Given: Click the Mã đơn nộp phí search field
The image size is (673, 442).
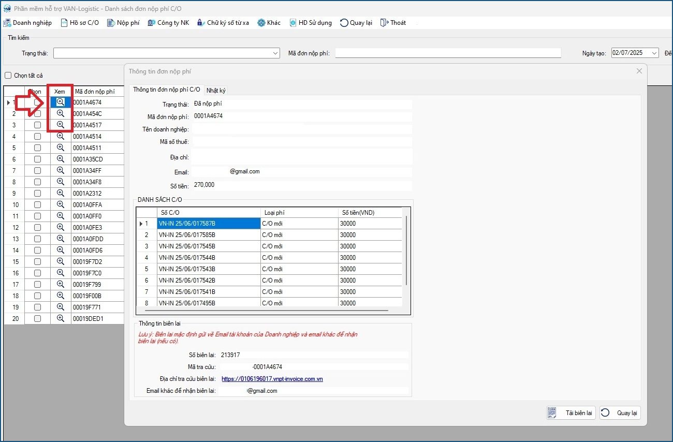Looking at the screenshot, I should coord(448,53).
